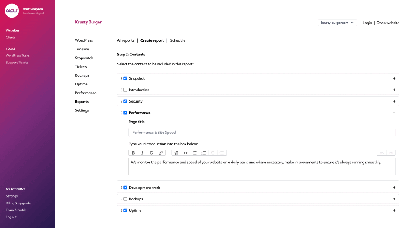Viewport: 418px width, 228px height.
Task: Expand the Snapshot section with plus
Action: (x=394, y=78)
